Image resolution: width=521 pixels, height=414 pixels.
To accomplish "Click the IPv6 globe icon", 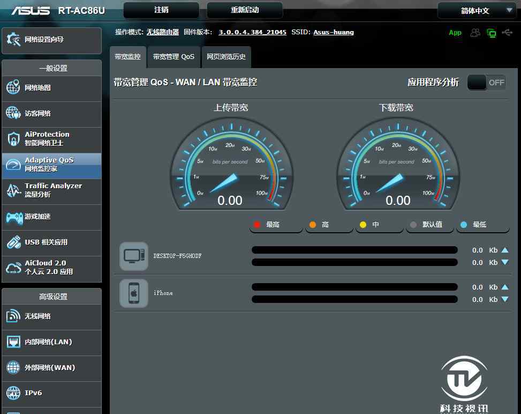I will click(13, 393).
